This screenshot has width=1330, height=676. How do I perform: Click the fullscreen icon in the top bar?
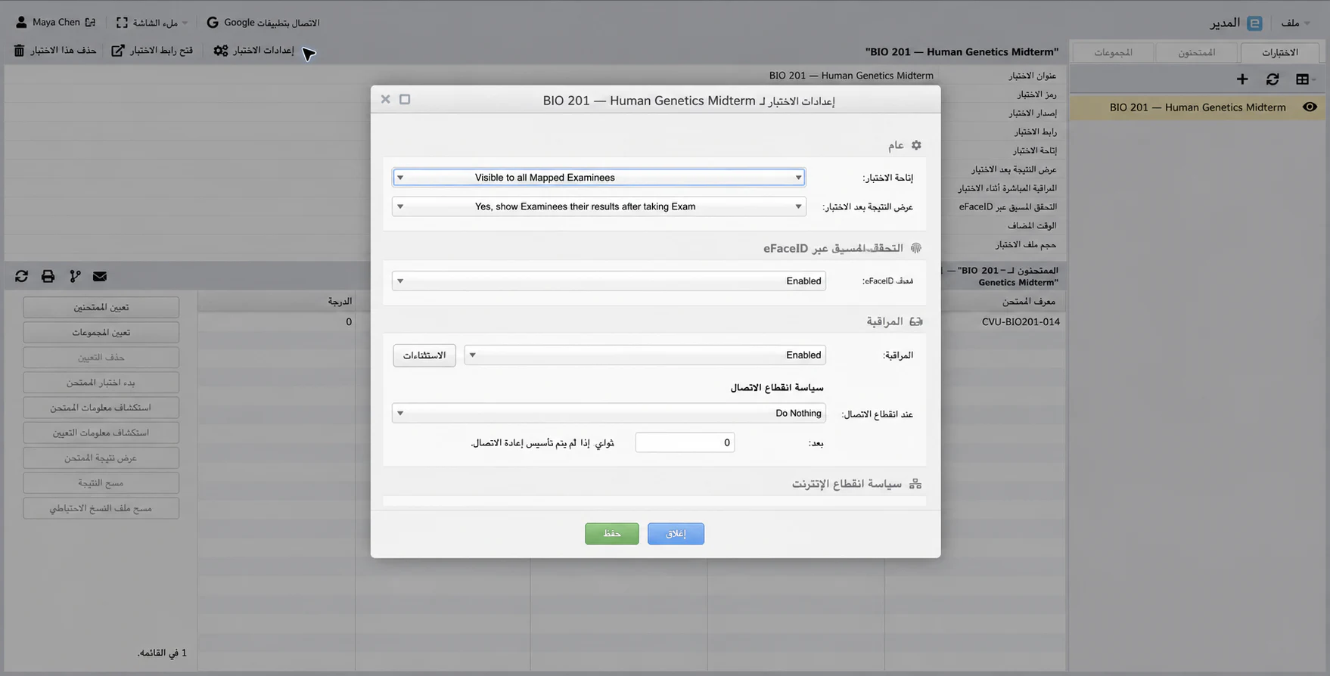[x=122, y=23]
